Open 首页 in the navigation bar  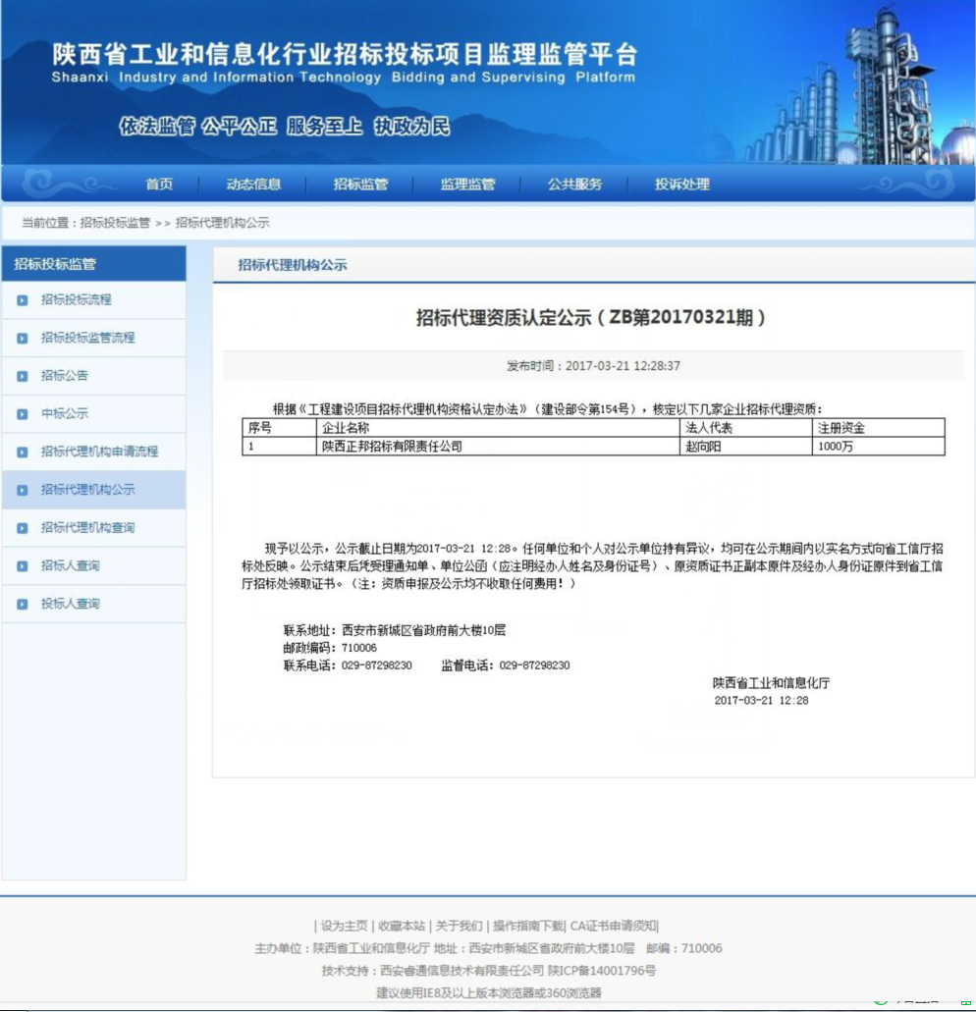(159, 185)
